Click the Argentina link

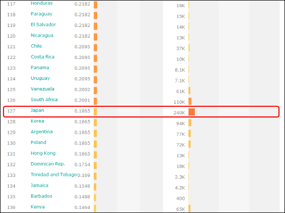pyautogui.click(x=42, y=132)
